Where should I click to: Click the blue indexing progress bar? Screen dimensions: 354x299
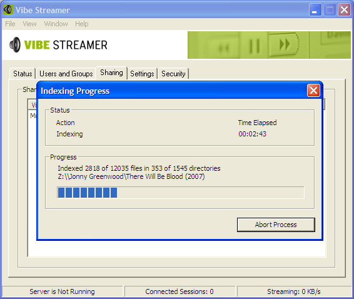[181, 193]
